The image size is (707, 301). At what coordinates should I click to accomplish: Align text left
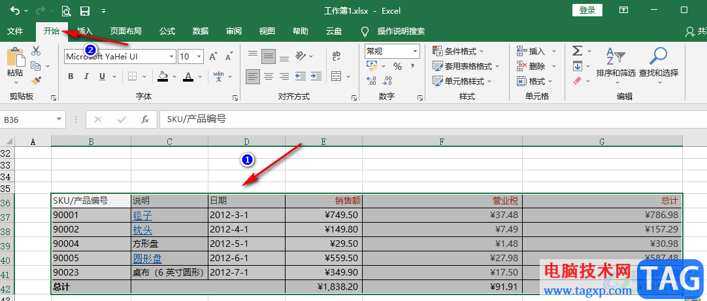click(253, 76)
